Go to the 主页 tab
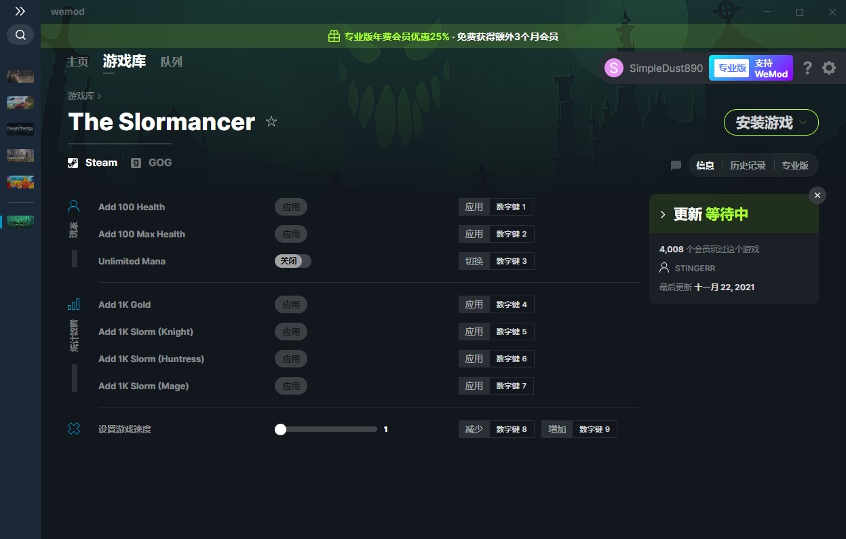The image size is (846, 539). click(x=77, y=62)
